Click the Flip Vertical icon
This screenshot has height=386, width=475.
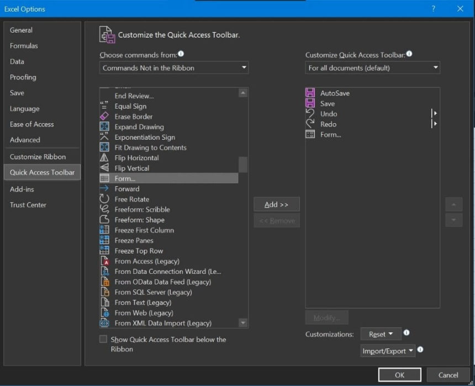pos(104,168)
